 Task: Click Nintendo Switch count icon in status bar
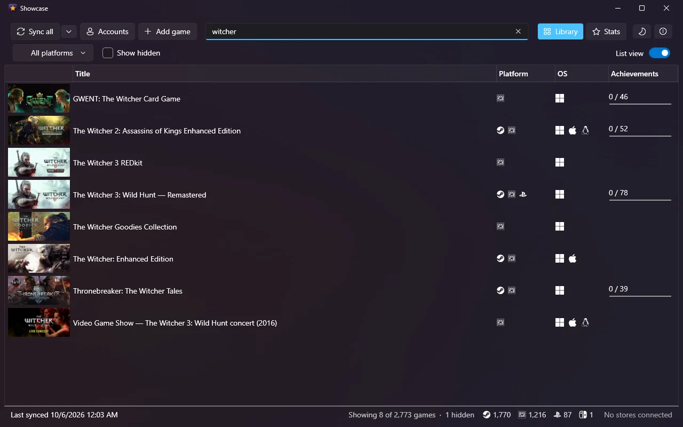tap(583, 415)
